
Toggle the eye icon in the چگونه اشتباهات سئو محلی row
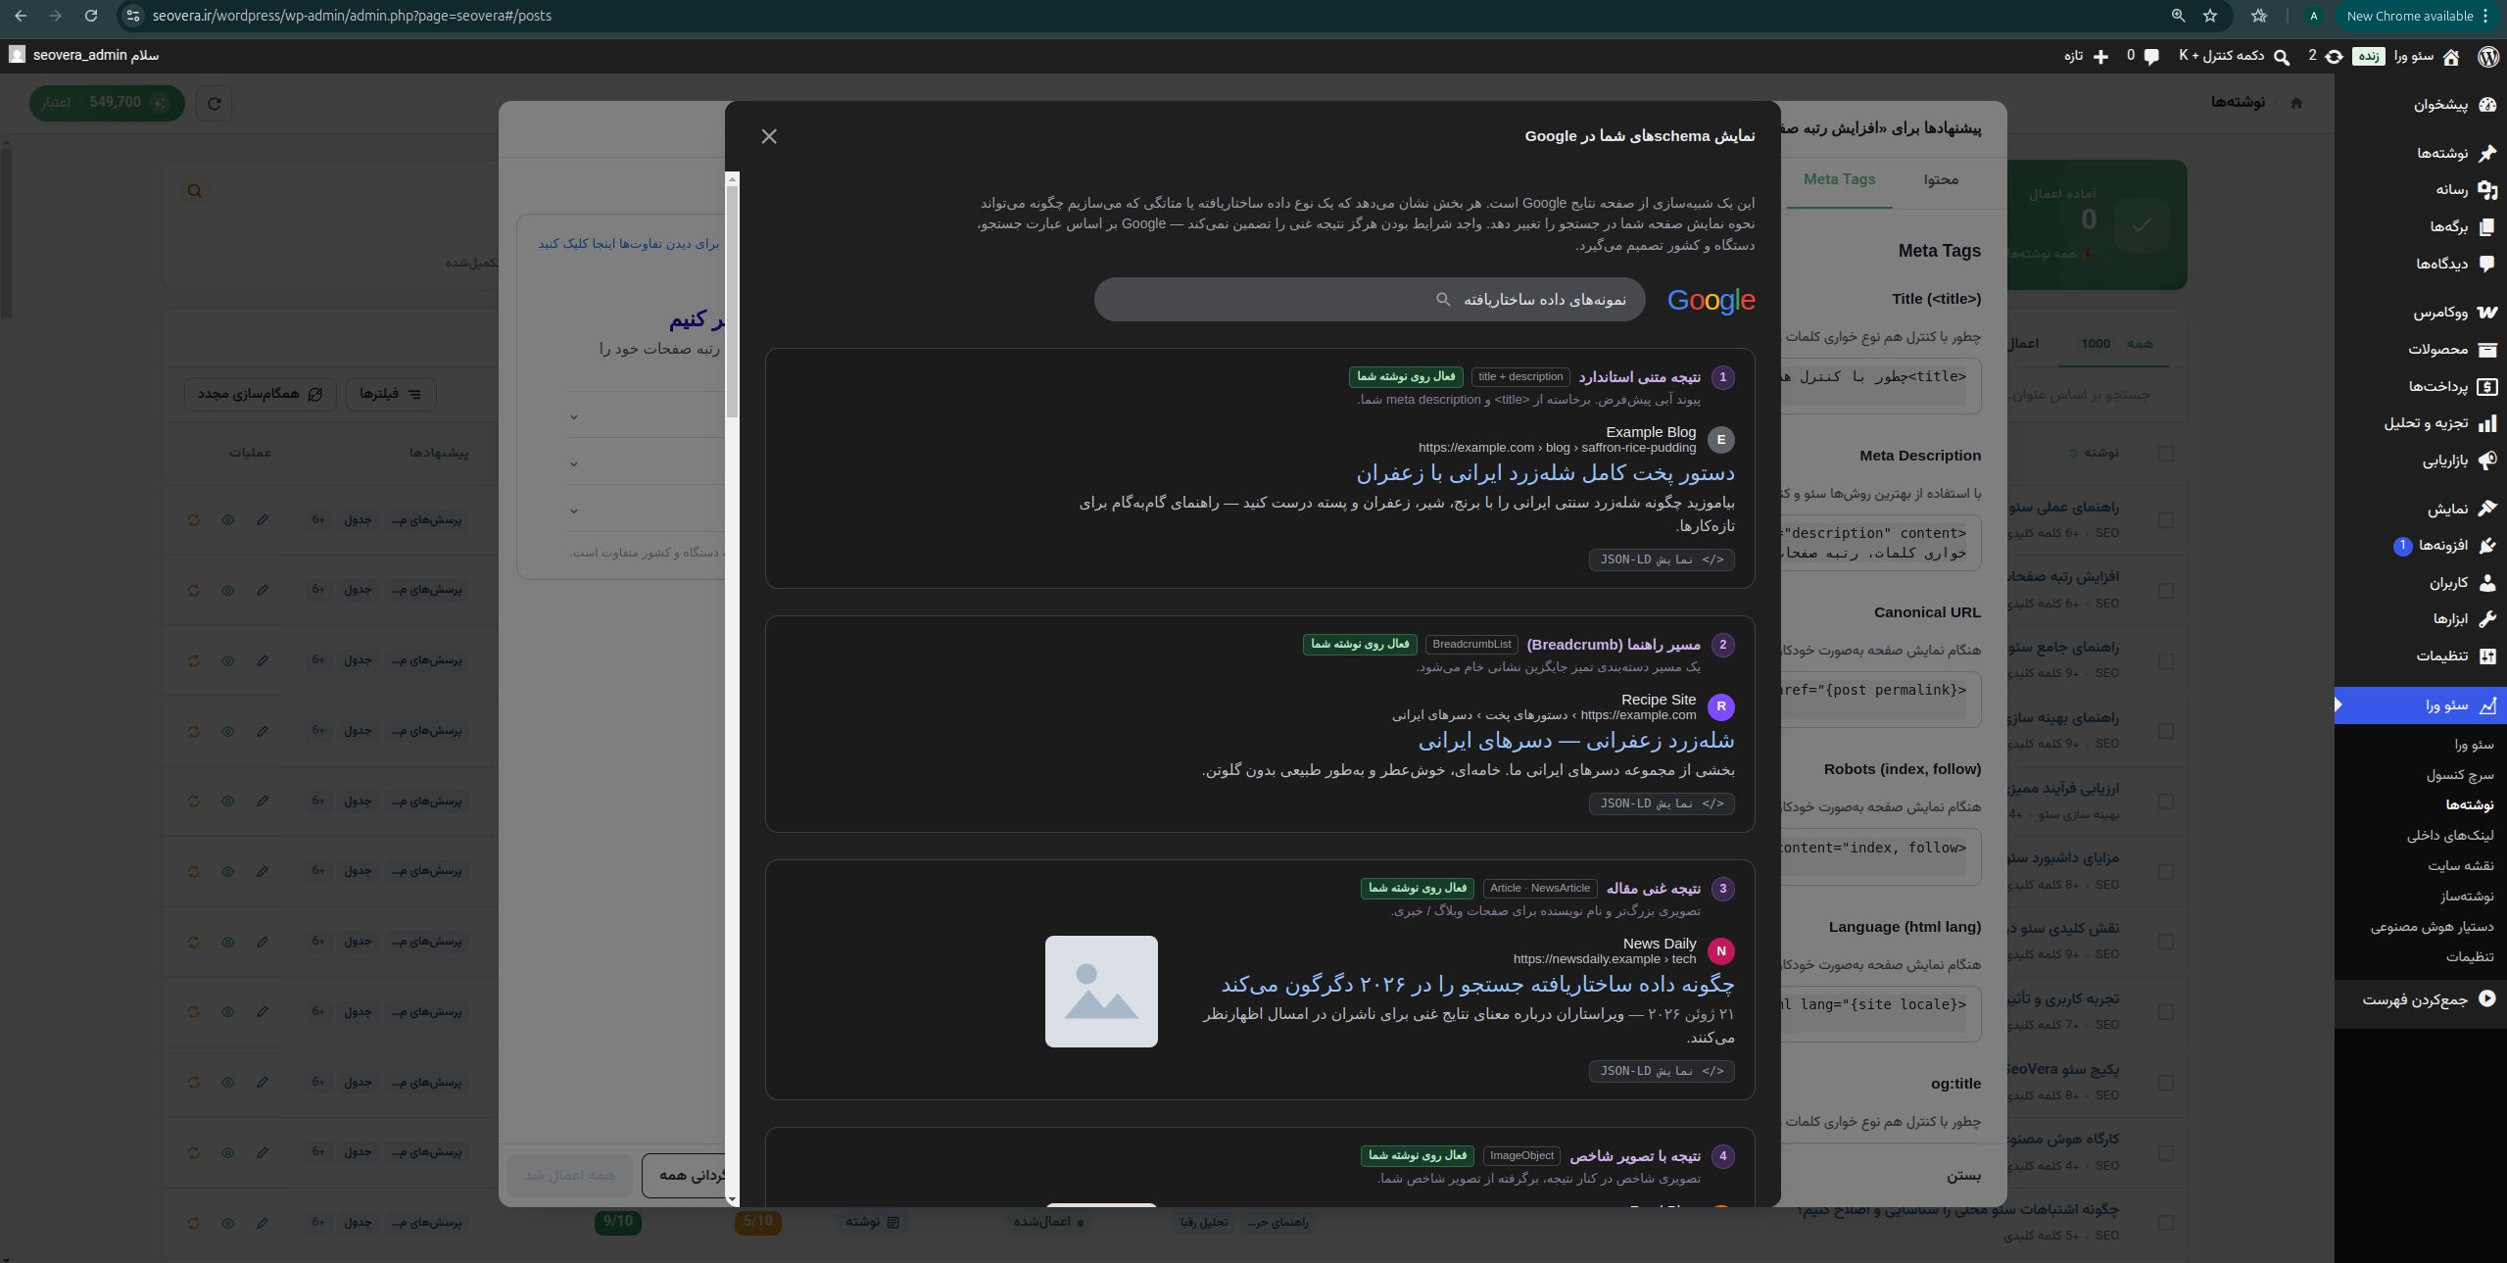point(228,1223)
